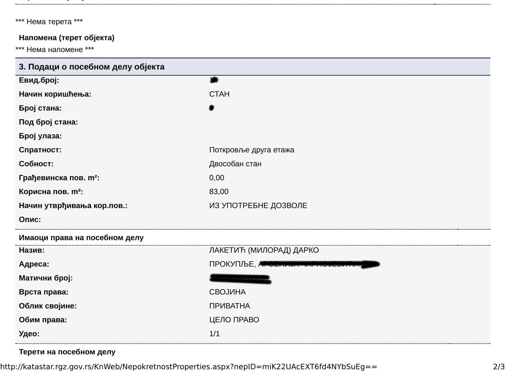The width and height of the screenshot is (529, 375).
Task: Click the 'СТАН' usage value
Action: pos(219,94)
